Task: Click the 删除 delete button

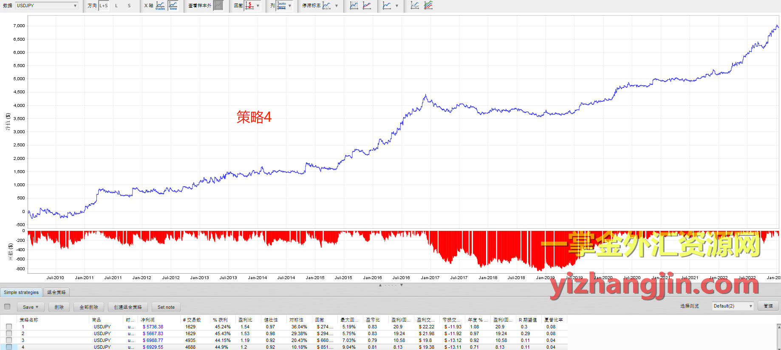Action: (59, 307)
